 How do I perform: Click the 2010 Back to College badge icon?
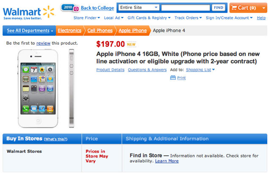pyautogui.click(x=70, y=8)
